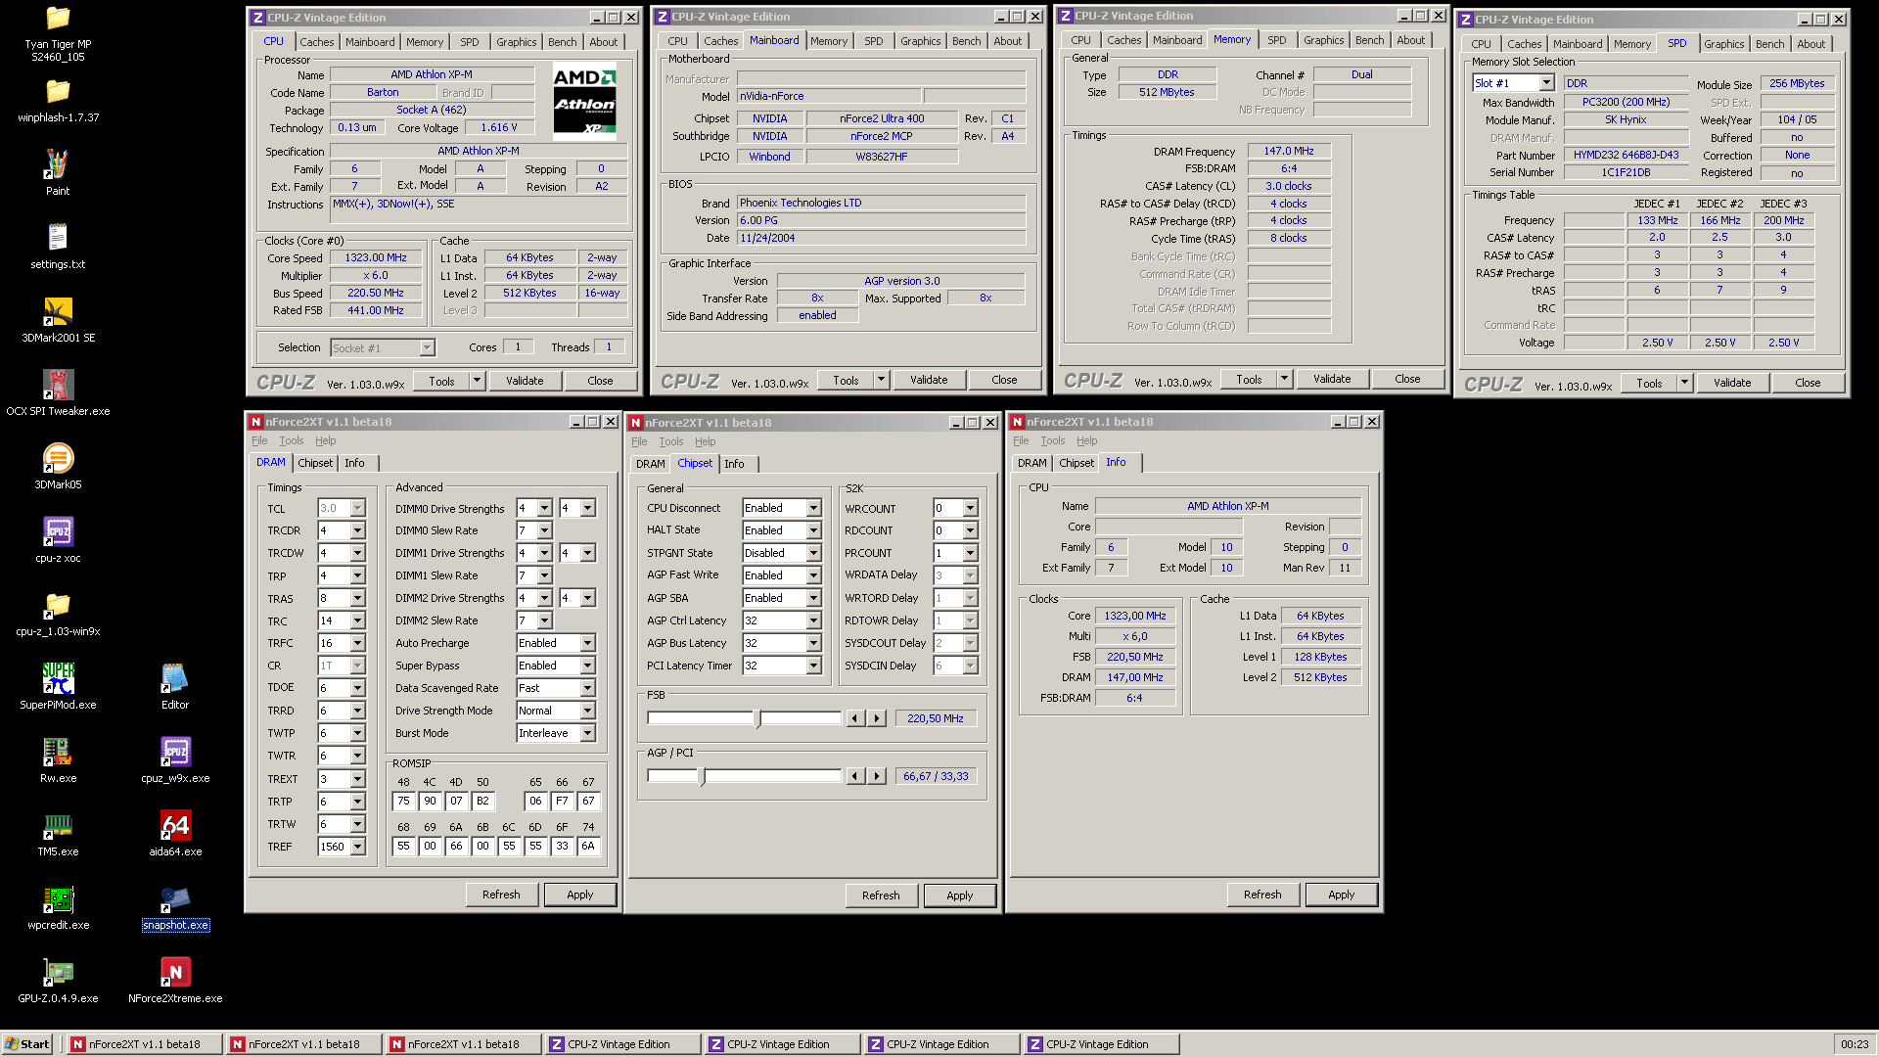The height and width of the screenshot is (1057, 1879).
Task: Launch NForce2Xtreme.exe icon
Action: point(175,981)
